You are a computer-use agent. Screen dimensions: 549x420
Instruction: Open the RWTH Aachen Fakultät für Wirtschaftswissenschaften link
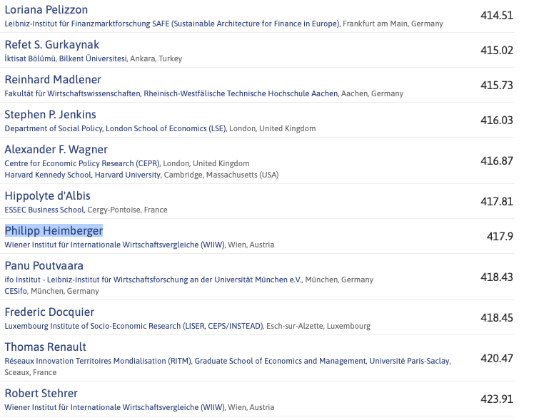click(x=171, y=93)
